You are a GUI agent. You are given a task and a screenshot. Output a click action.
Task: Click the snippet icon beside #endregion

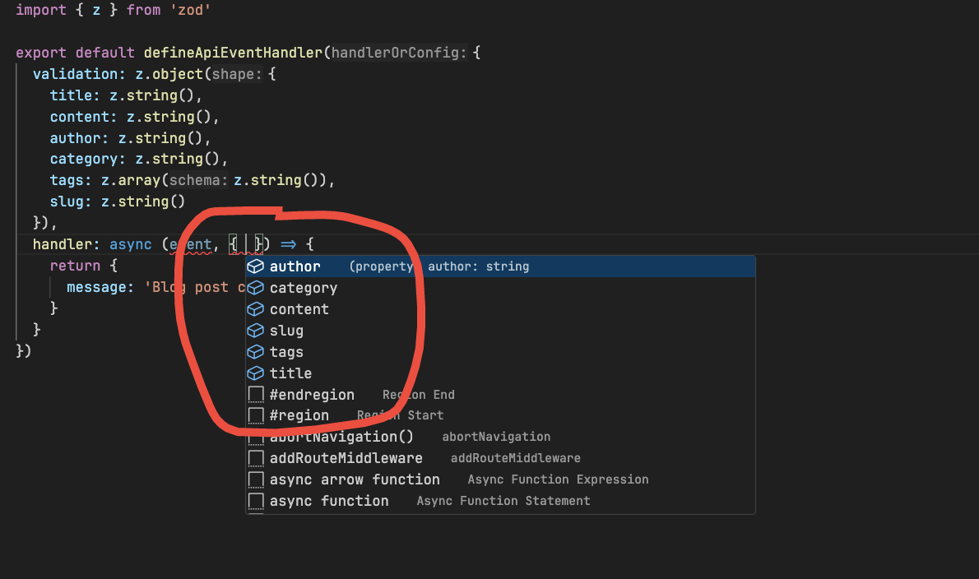tap(256, 395)
